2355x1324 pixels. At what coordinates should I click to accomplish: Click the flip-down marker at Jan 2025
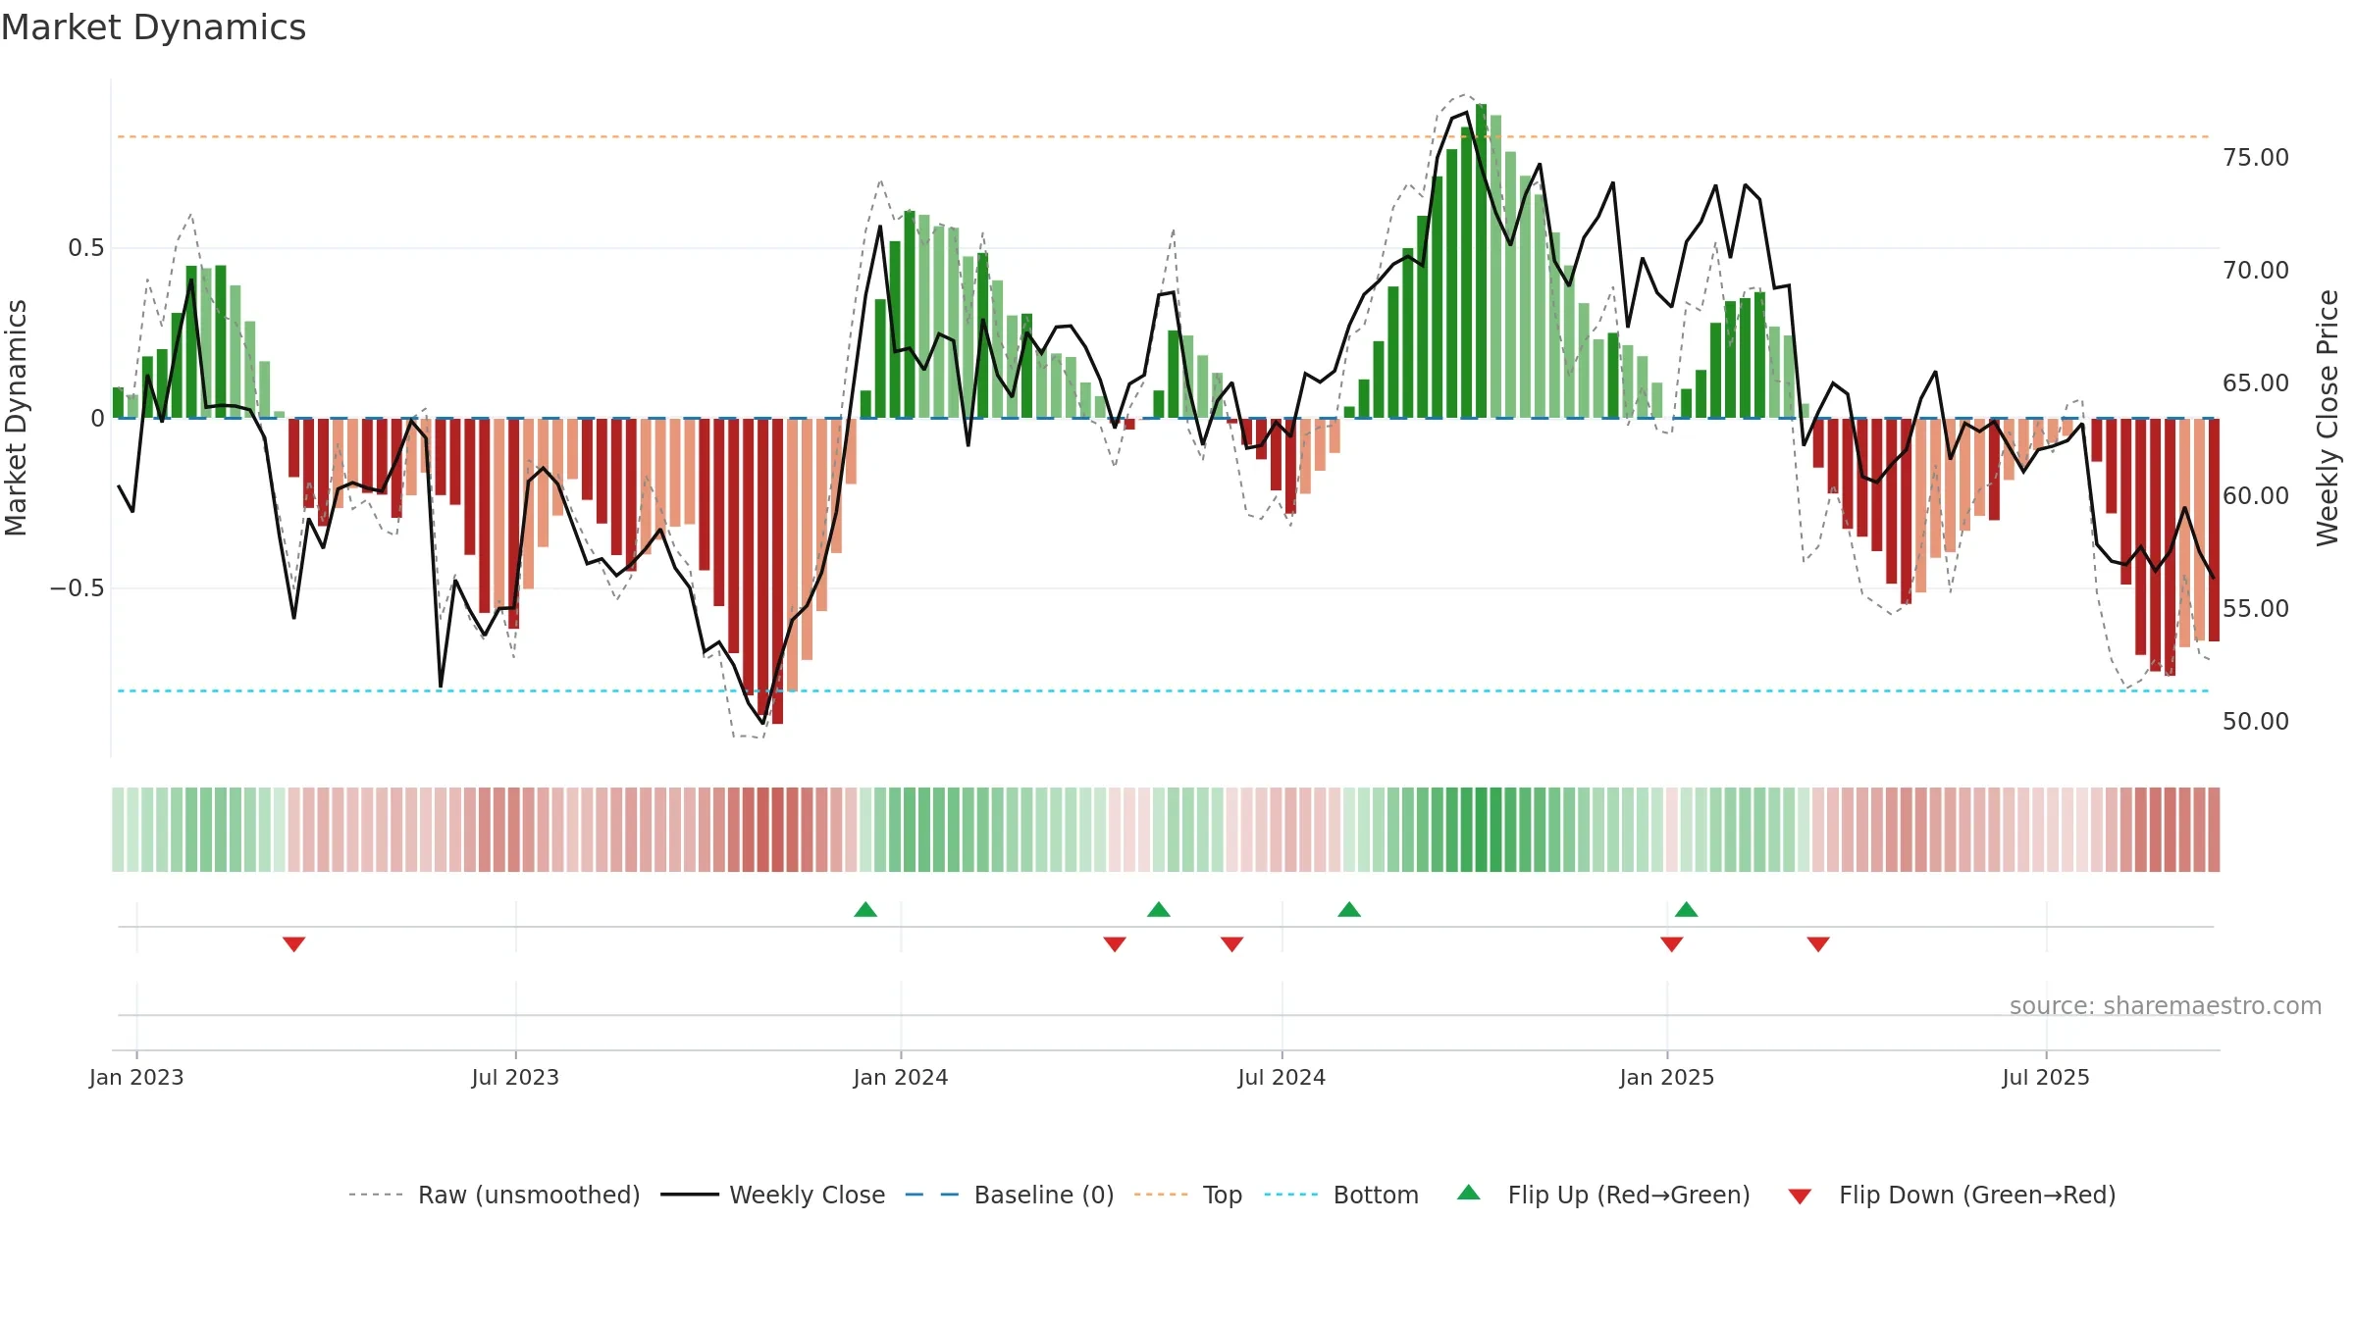click(x=1672, y=943)
